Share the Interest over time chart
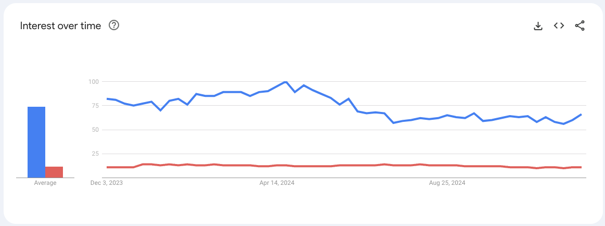The image size is (605, 226). pos(580,26)
